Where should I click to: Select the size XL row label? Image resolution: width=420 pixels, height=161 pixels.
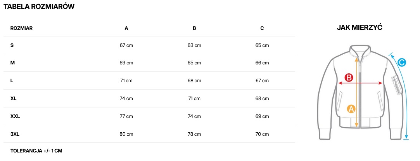pos(14,99)
